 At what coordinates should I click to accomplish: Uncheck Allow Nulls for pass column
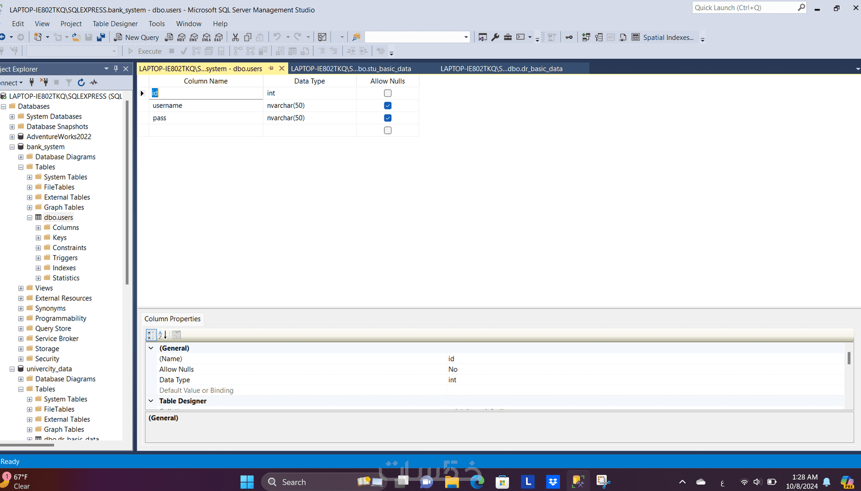pos(387,118)
